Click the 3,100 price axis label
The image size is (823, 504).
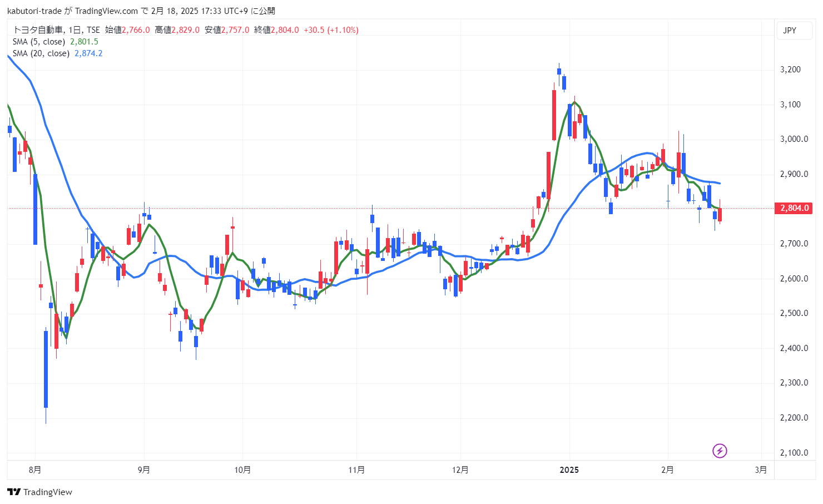[790, 105]
